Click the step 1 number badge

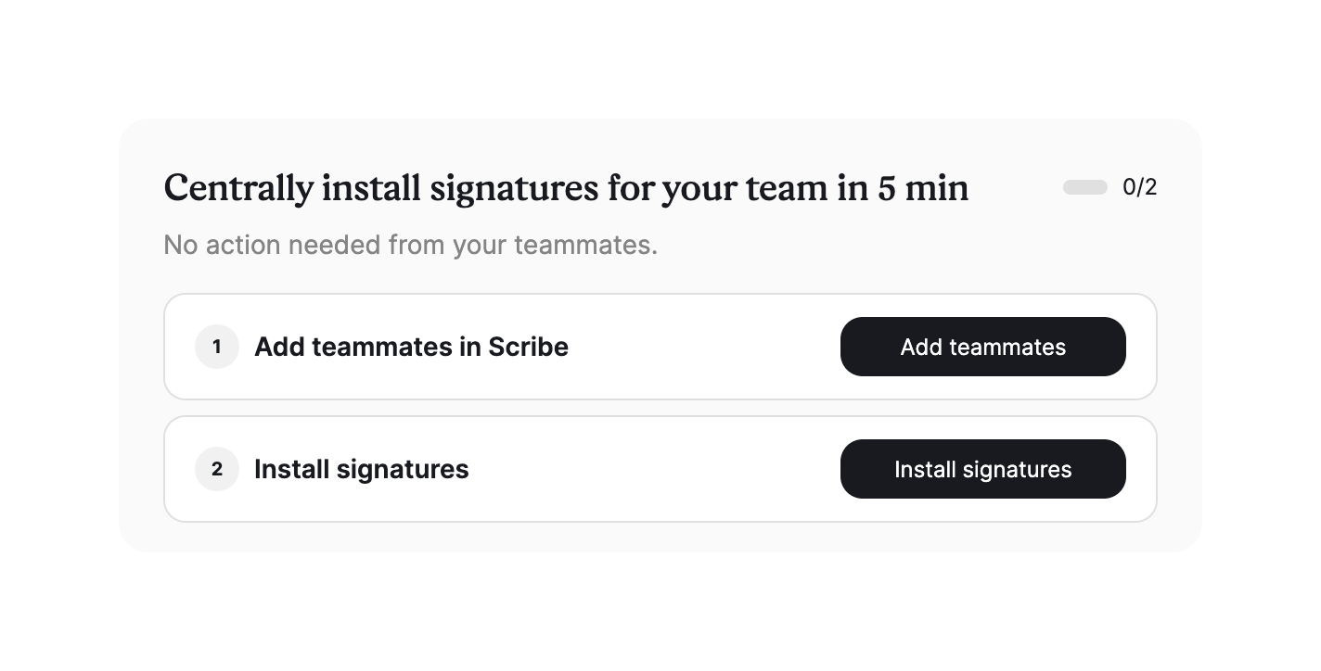[x=217, y=347]
